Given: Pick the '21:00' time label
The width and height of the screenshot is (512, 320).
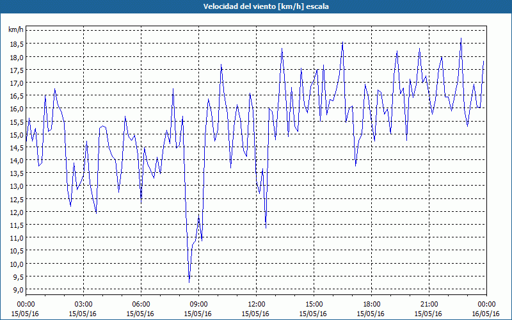Looking at the screenshot, I should (x=429, y=304).
